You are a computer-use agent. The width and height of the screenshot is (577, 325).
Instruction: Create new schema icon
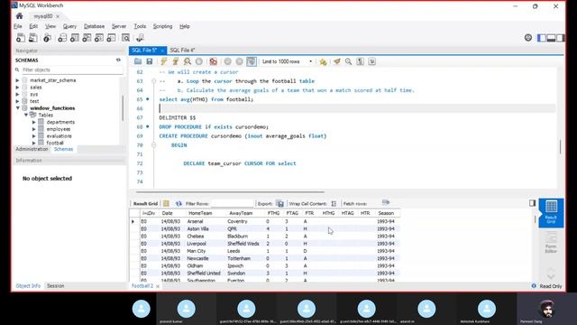click(x=62, y=38)
